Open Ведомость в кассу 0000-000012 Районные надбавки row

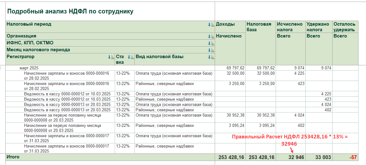point(67,99)
